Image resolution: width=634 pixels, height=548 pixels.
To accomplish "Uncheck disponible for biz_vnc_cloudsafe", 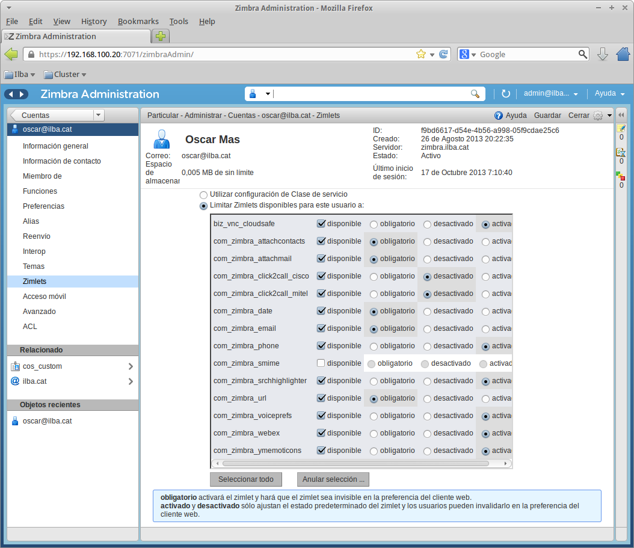I will [321, 223].
